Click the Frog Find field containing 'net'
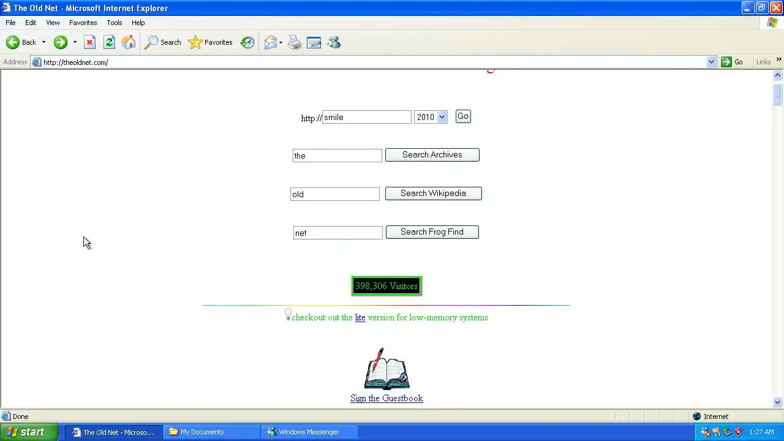Viewport: 784px width, 441px height. 338,233
